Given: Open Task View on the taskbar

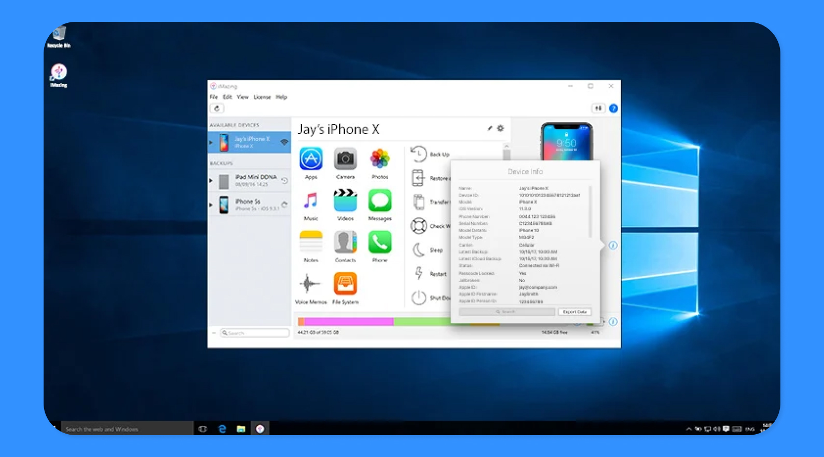Looking at the screenshot, I should coord(203,429).
